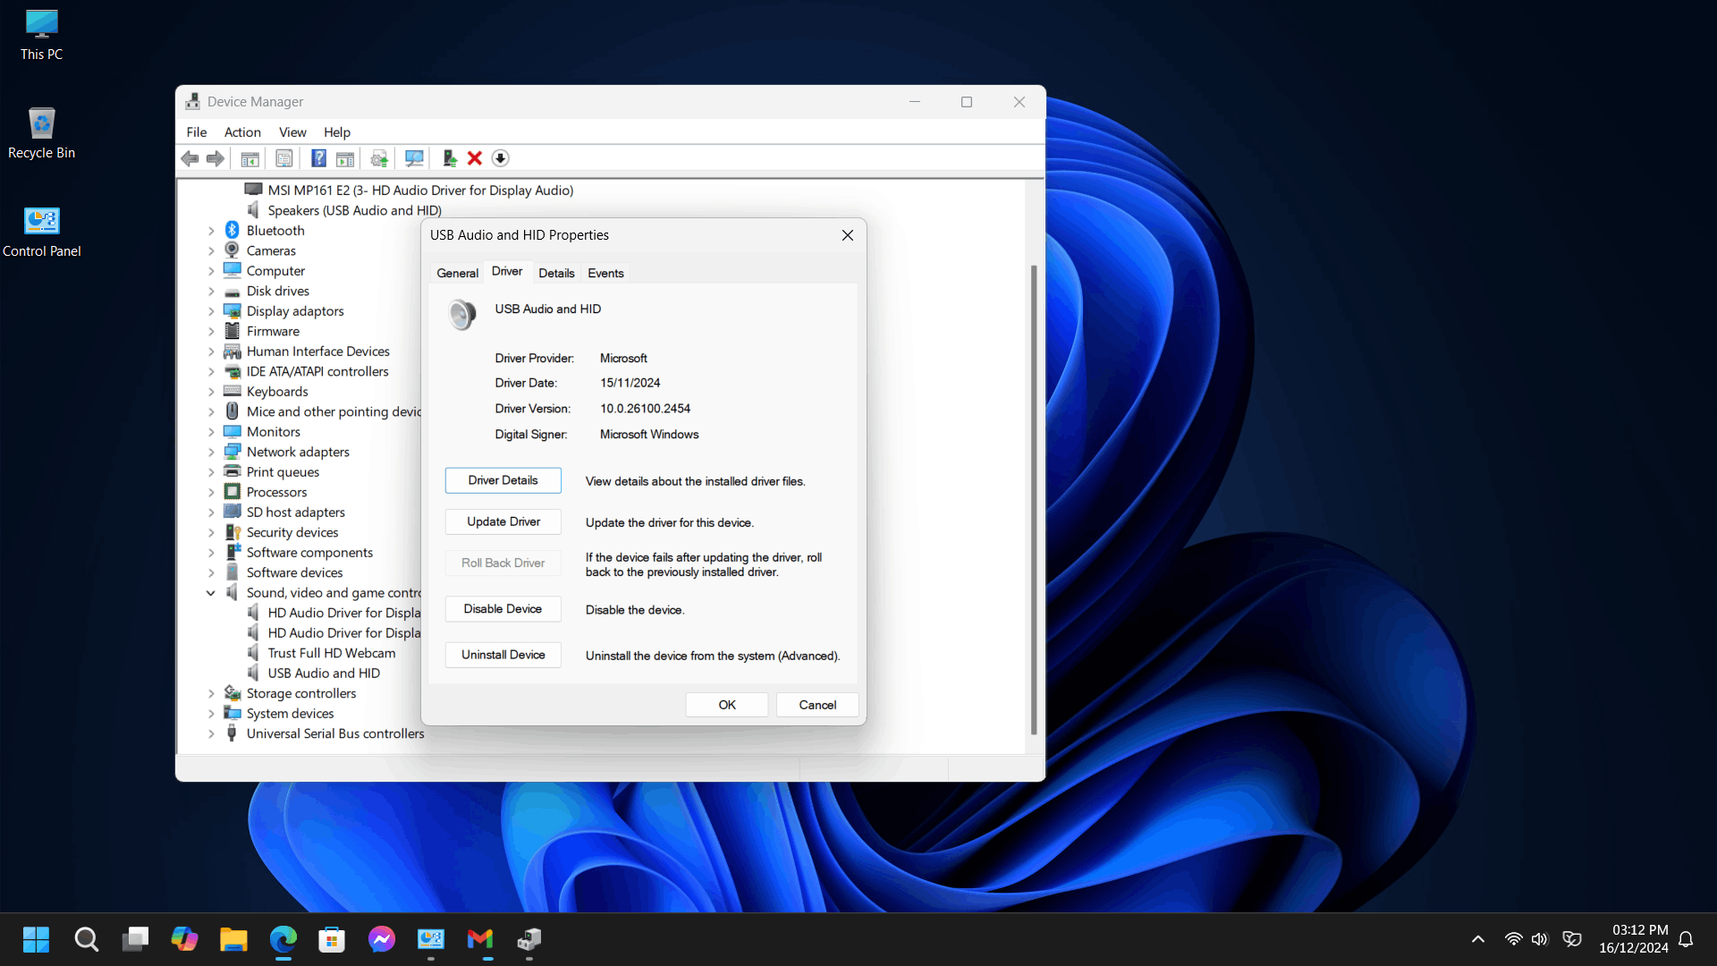Expand the Bluetooth category

point(211,231)
